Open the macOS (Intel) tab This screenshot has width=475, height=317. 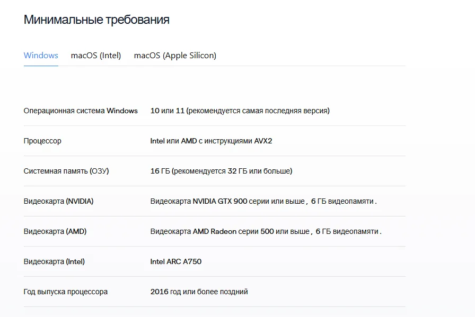(96, 56)
